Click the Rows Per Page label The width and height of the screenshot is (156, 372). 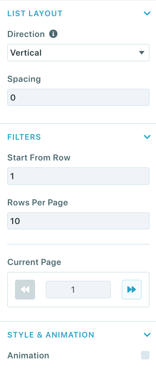click(38, 203)
